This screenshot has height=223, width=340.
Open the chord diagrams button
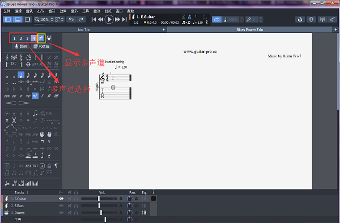[x=41, y=47]
